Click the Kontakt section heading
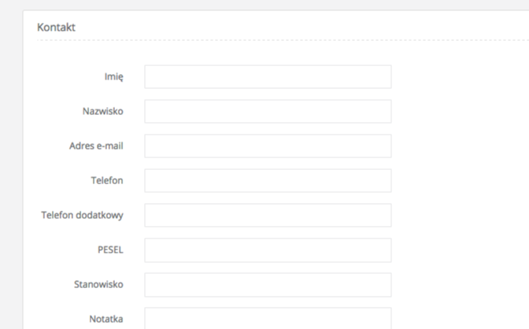The height and width of the screenshot is (329, 529). click(56, 27)
